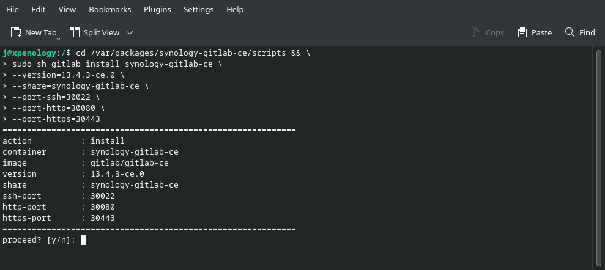Click the '--port-http=30080' argument text
Image resolution: width=605 pixels, height=270 pixels.
pyautogui.click(x=54, y=108)
